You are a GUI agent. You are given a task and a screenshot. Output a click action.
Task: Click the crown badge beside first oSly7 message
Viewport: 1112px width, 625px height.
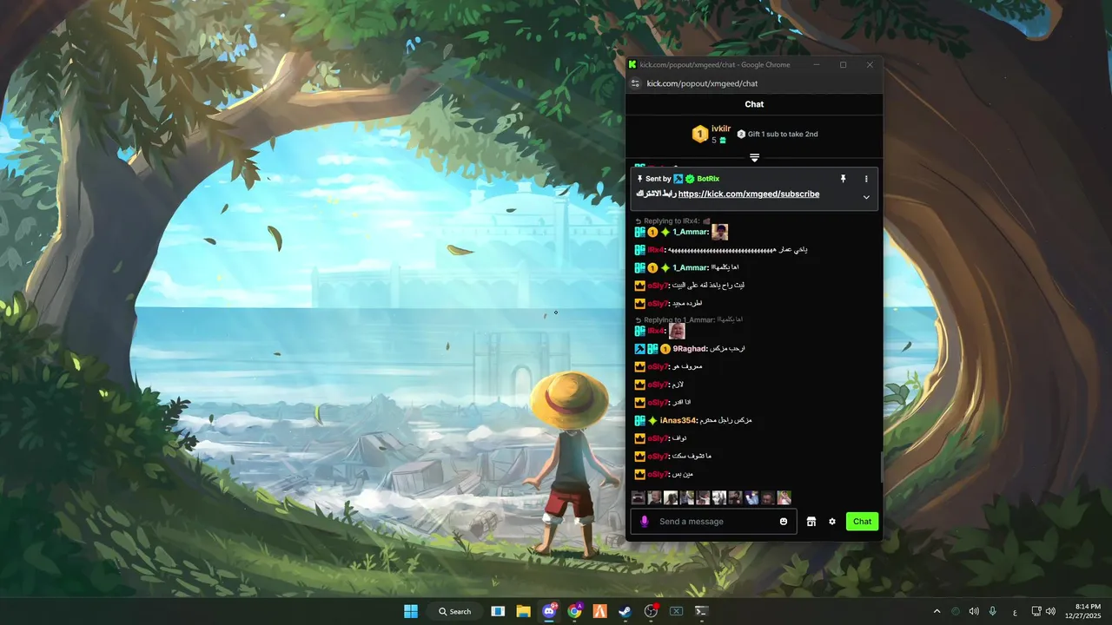click(639, 286)
